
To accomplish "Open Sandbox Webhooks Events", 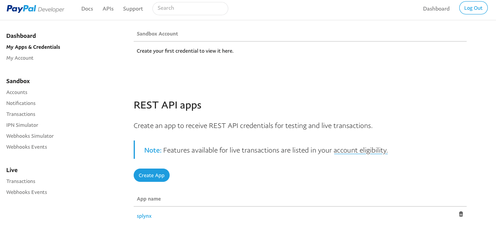I will tap(27, 147).
